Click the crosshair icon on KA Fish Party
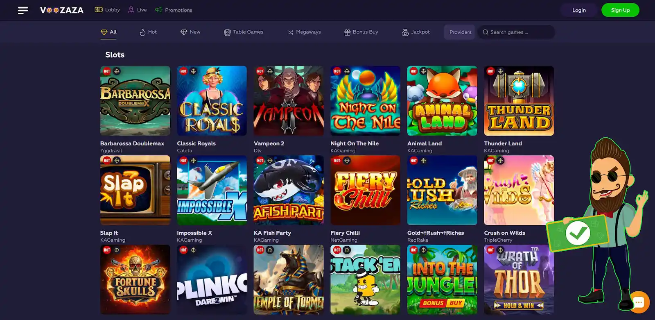655x320 pixels. point(270,161)
